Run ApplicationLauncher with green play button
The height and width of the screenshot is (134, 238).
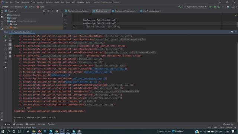[x=211, y=7]
